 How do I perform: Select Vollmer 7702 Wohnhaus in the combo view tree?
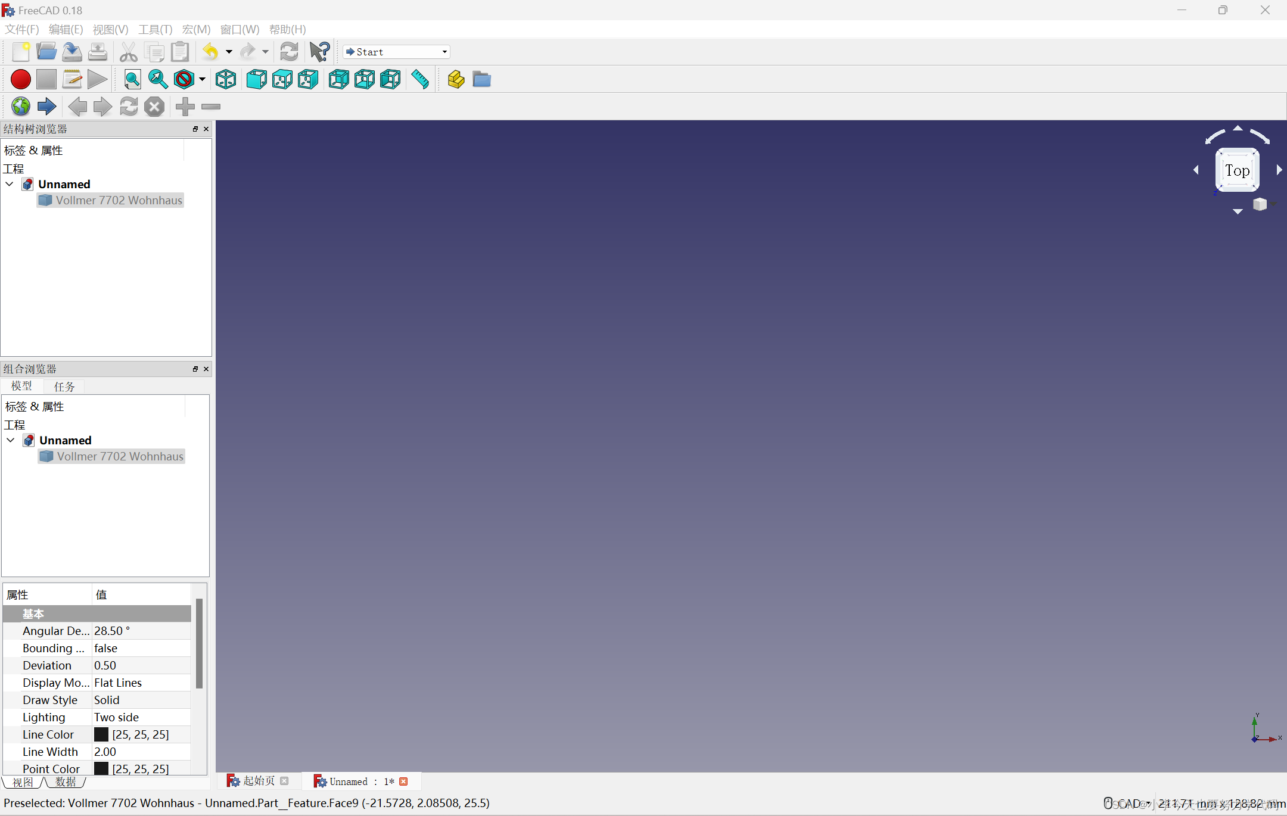point(120,456)
